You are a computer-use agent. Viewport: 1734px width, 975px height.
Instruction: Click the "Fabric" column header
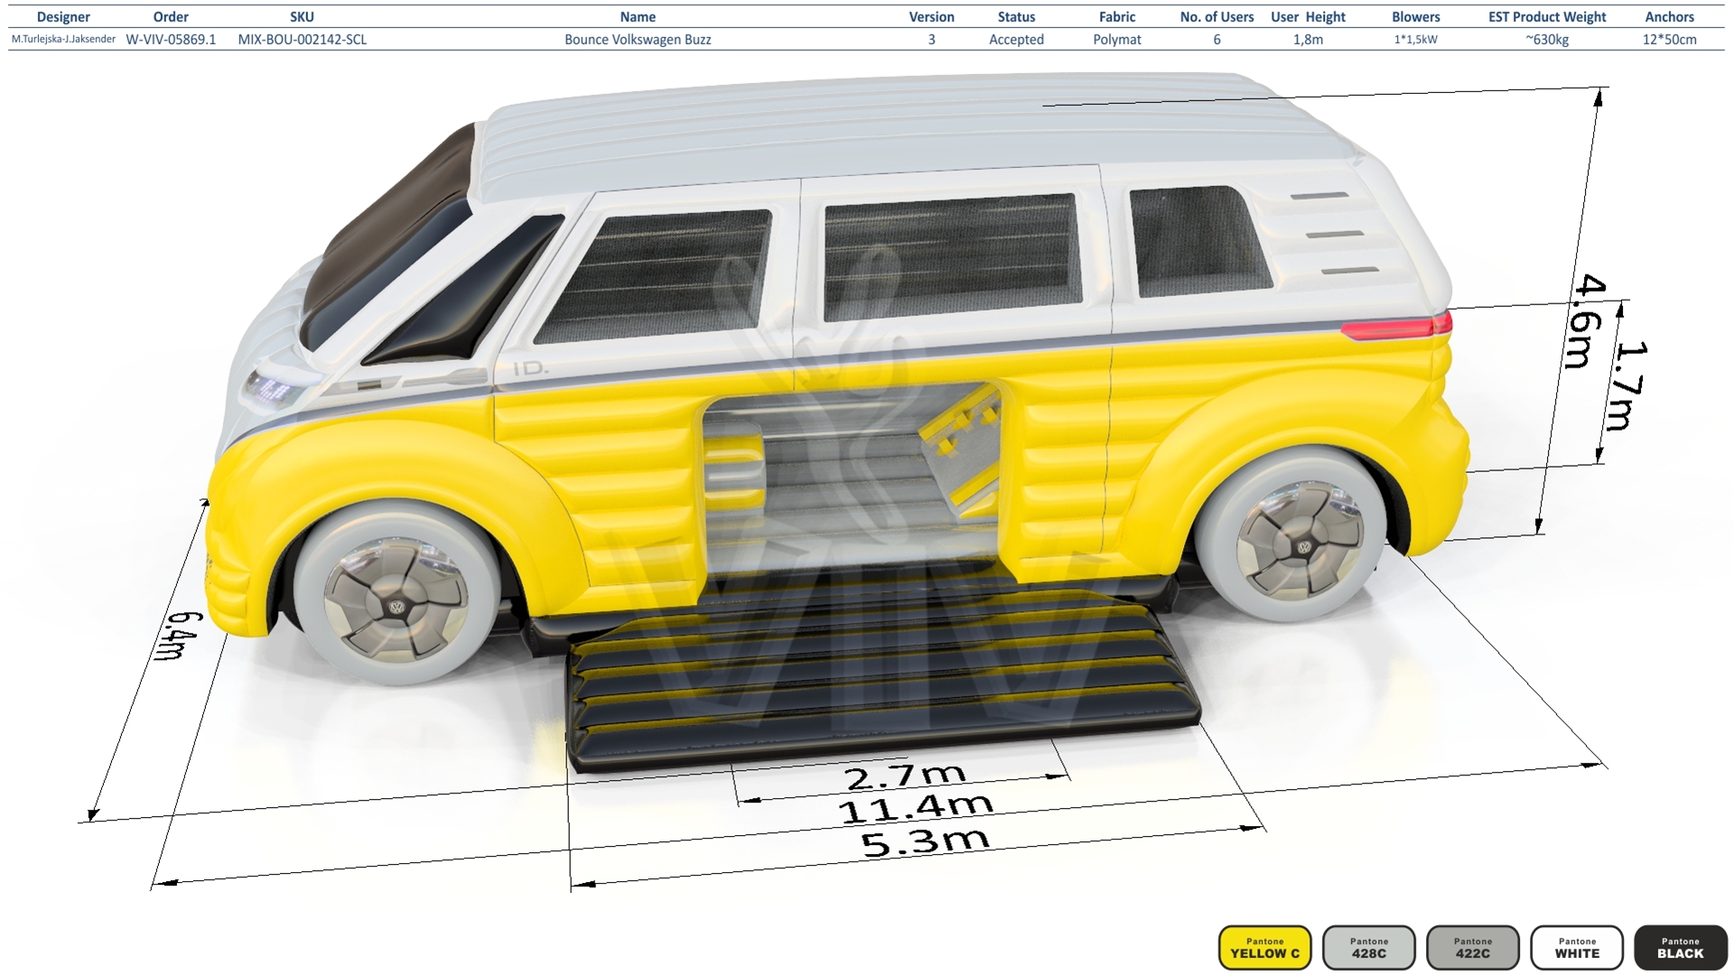click(1117, 17)
